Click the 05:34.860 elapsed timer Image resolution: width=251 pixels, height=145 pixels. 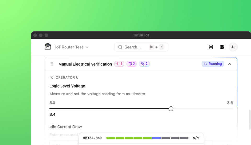[92, 138]
